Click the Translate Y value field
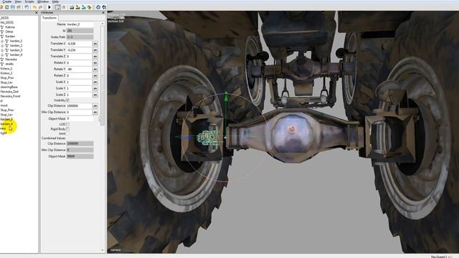The width and height of the screenshot is (459, 258). pyautogui.click(x=79, y=50)
